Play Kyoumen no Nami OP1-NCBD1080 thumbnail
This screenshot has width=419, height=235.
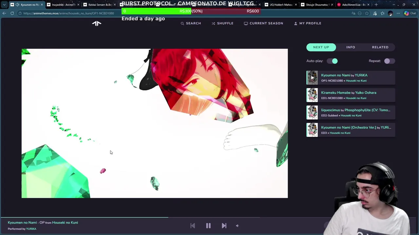pyautogui.click(x=312, y=78)
